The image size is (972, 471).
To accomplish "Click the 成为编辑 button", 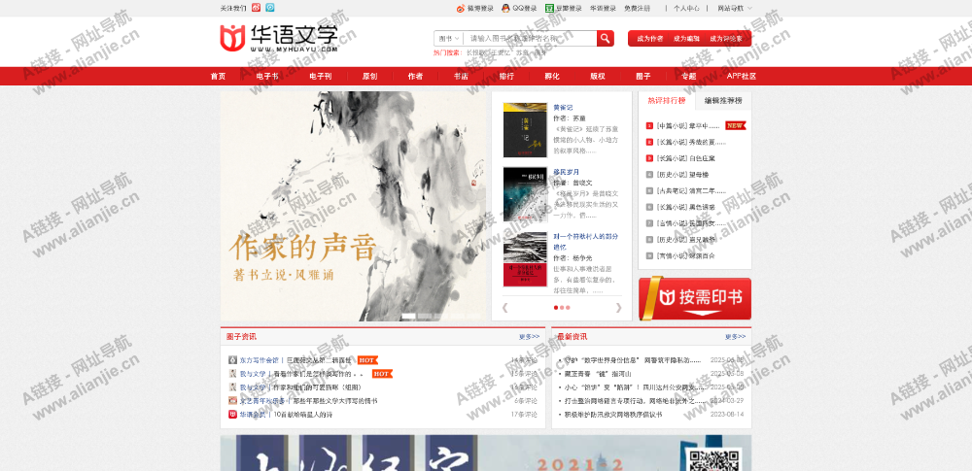I will (687, 39).
